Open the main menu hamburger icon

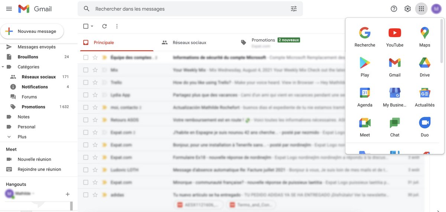(x=9, y=9)
